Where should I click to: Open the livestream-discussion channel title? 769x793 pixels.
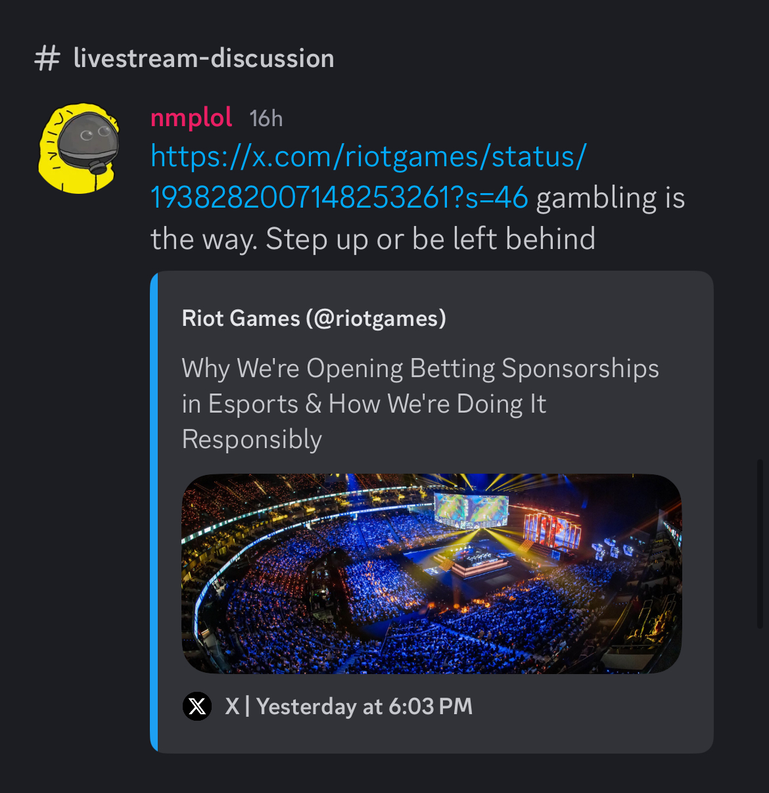[204, 58]
